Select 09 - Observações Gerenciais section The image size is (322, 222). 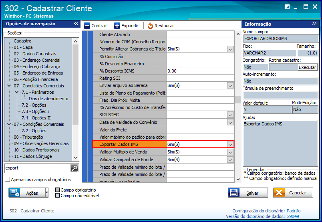pos(41,143)
